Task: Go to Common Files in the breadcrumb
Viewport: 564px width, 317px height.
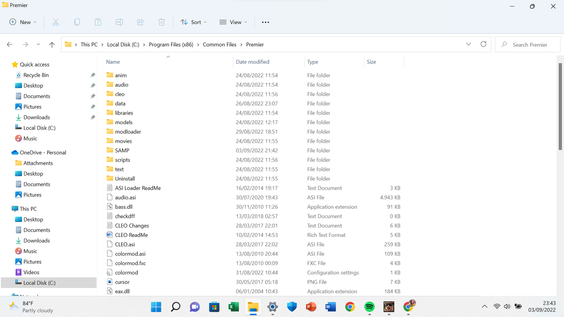Action: click(220, 44)
